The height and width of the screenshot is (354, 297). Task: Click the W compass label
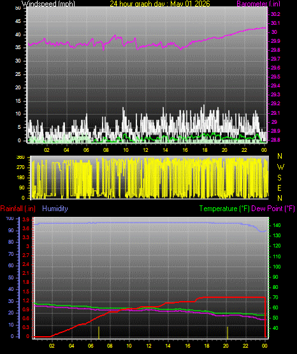280,167
